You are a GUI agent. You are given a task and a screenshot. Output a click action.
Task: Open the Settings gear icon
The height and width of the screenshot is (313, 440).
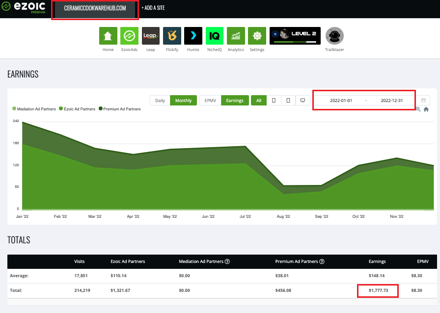[257, 36]
